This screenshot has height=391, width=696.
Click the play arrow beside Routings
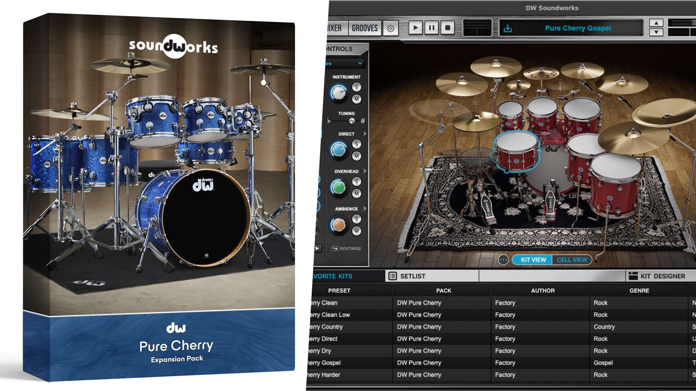click(317, 249)
